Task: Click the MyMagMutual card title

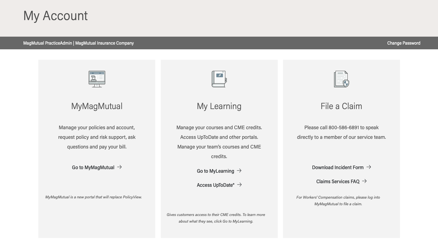Action: click(97, 106)
